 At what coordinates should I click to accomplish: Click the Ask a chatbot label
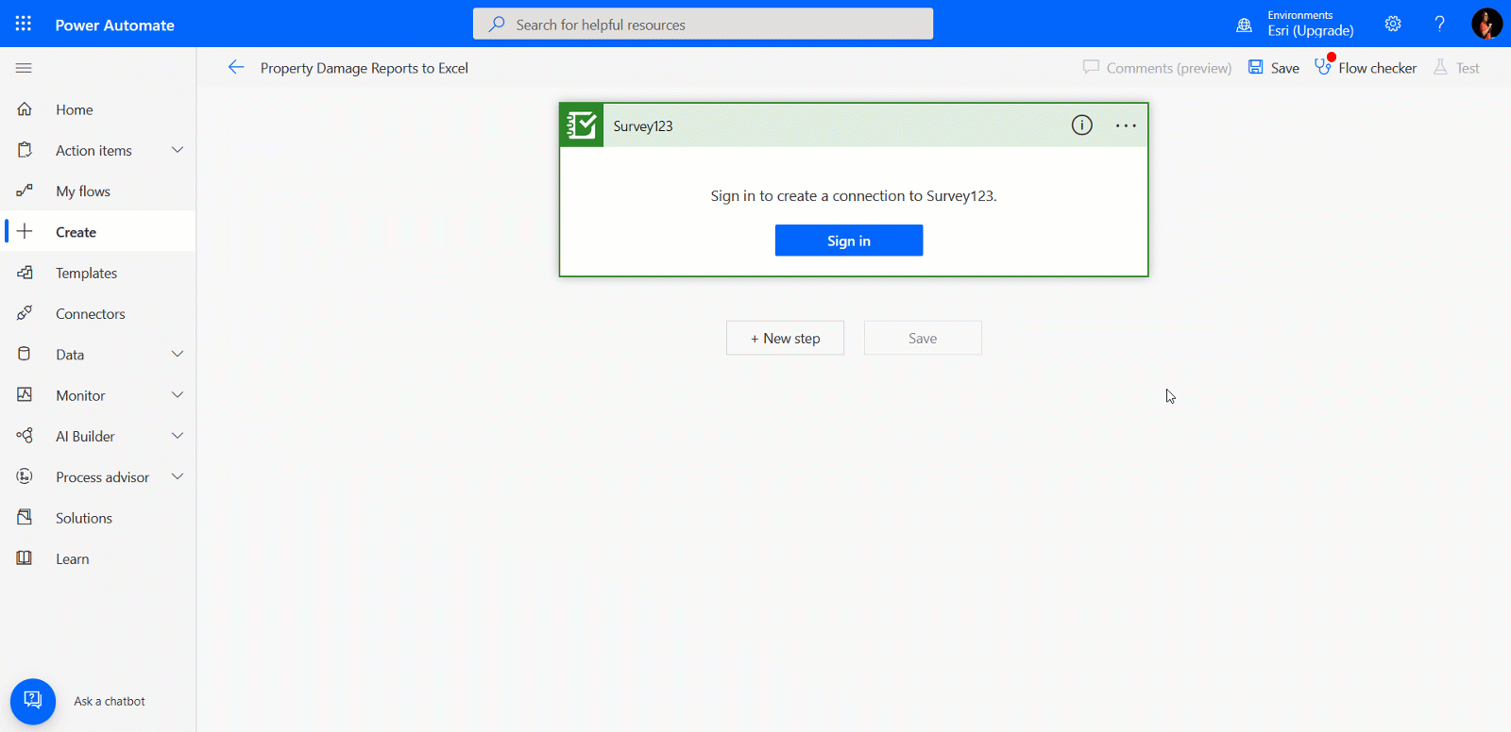(110, 701)
